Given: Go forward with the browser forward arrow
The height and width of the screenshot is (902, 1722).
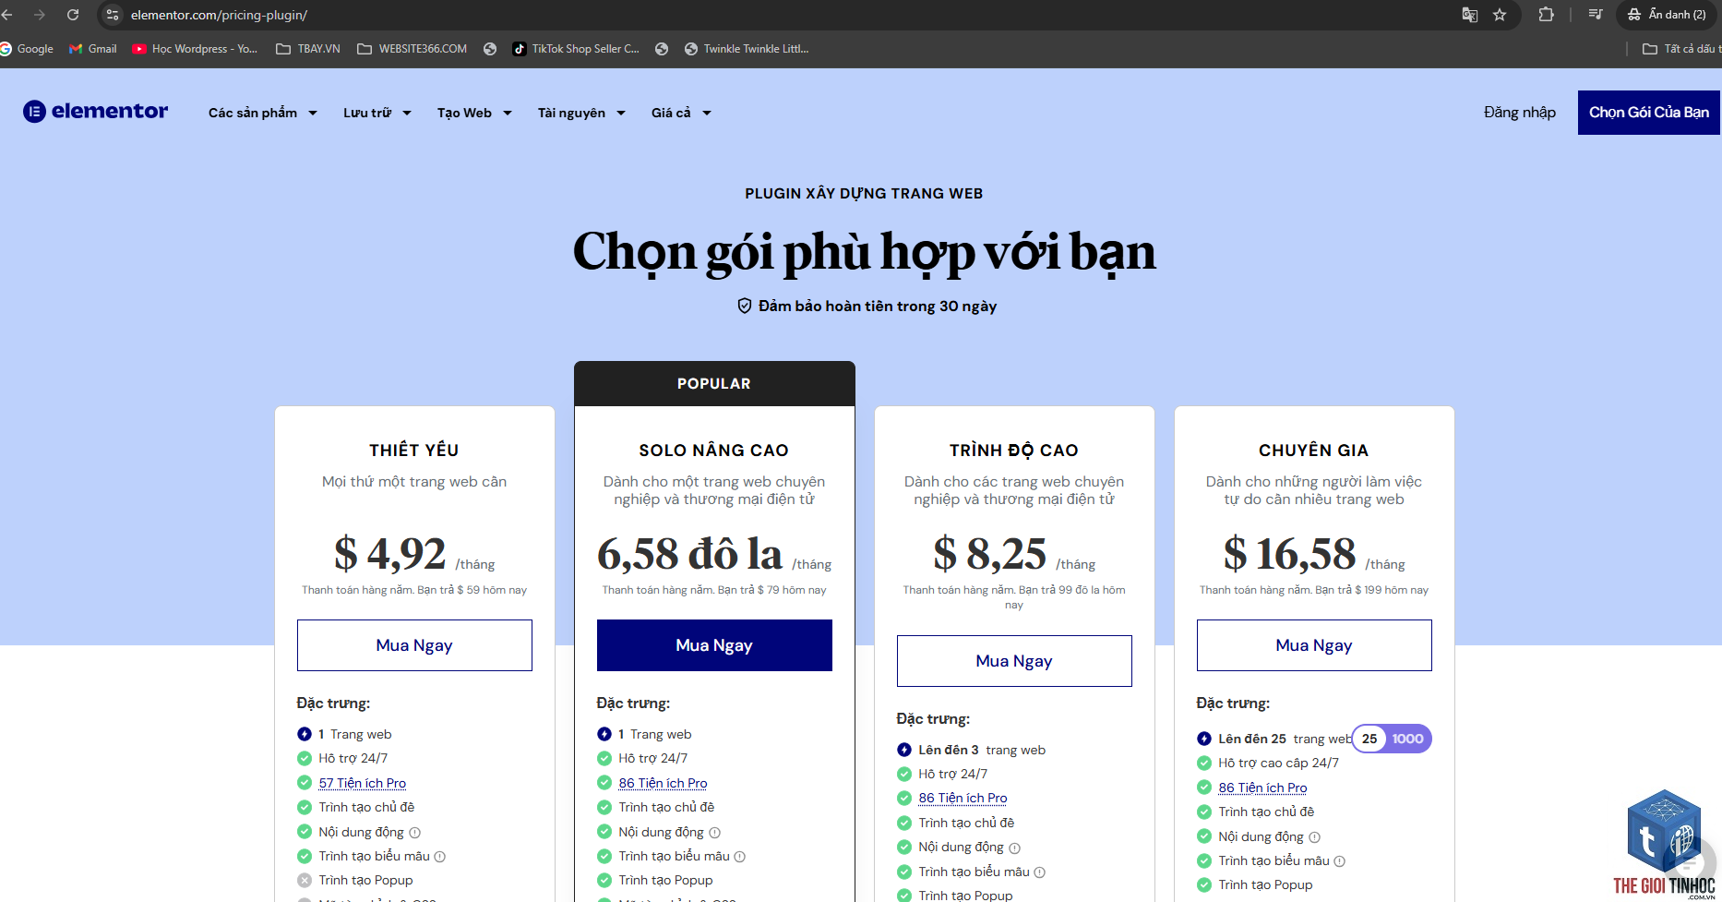Looking at the screenshot, I should click(40, 15).
